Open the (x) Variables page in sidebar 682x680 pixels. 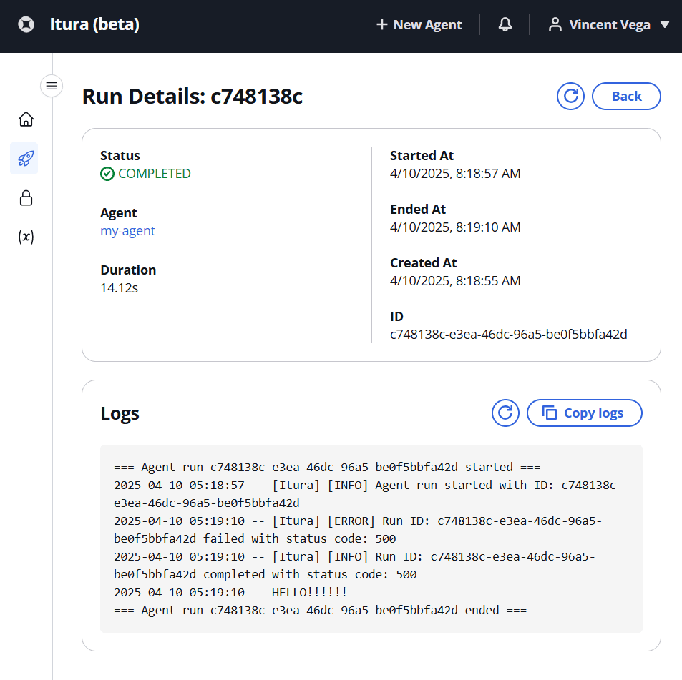click(26, 237)
